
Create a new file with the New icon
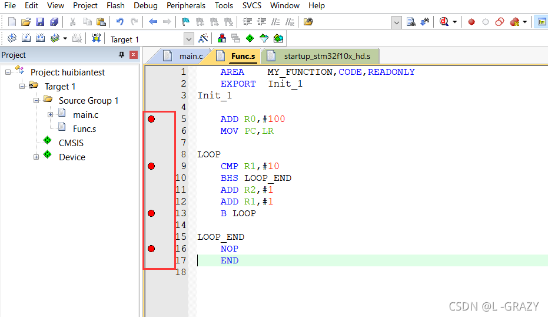point(12,22)
